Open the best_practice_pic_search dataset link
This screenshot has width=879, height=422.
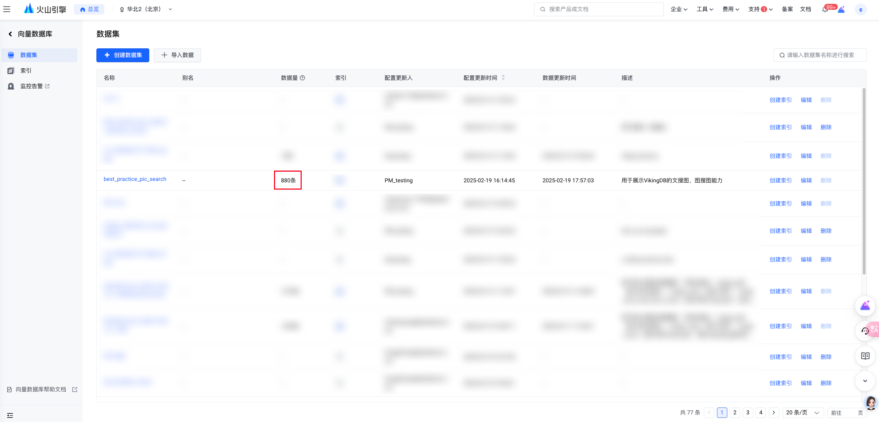tap(135, 179)
